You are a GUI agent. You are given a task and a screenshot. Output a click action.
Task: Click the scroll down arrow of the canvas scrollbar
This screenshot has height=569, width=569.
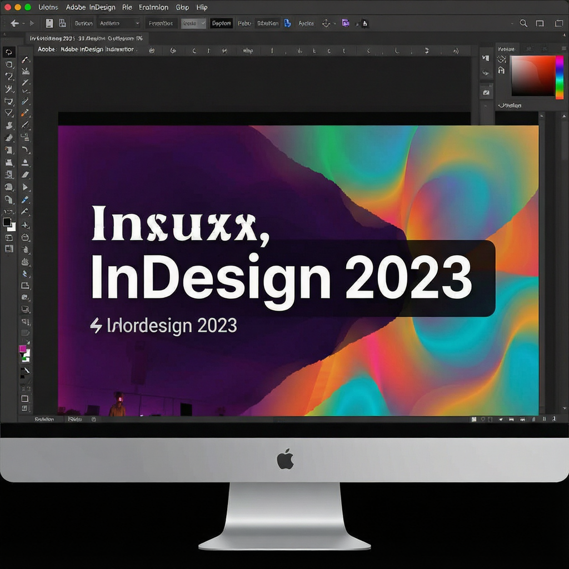pyautogui.click(x=565, y=408)
